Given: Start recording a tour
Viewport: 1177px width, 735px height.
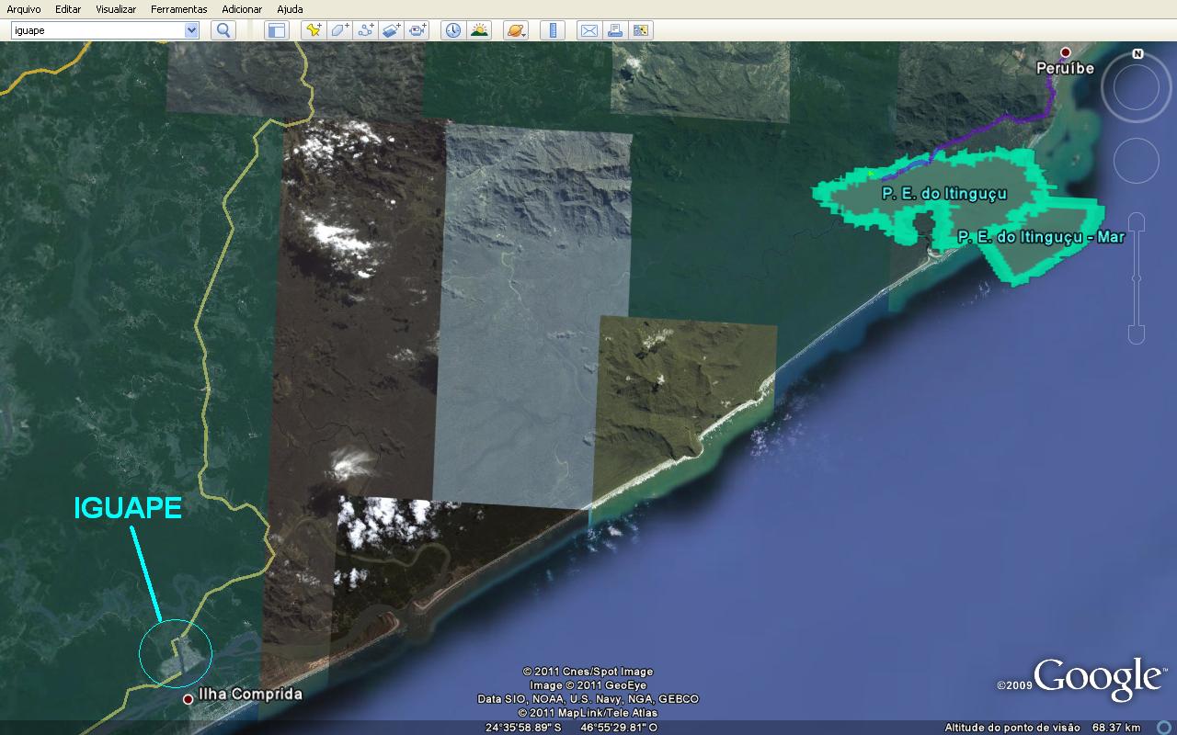Looking at the screenshot, I should pos(418,30).
